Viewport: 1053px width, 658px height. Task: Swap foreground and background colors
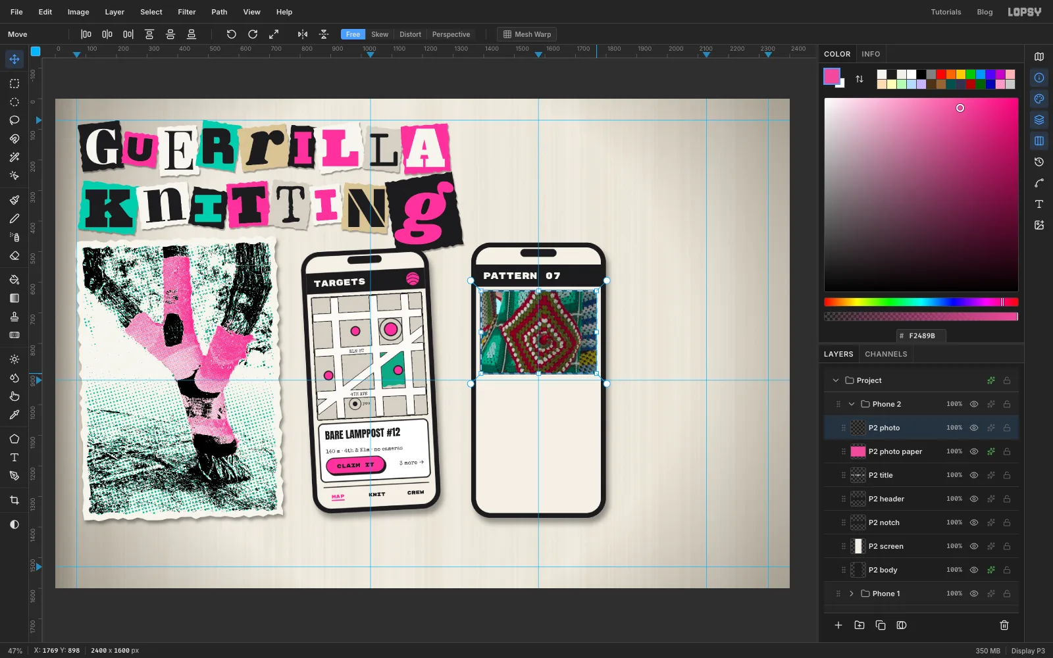860,79
